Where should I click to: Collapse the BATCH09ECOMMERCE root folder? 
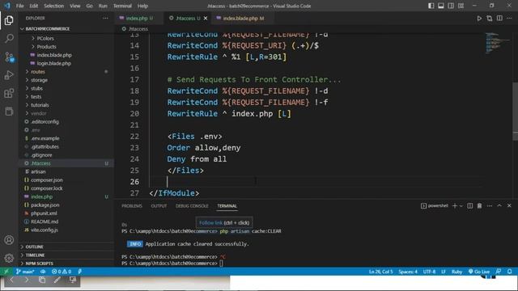(x=48, y=29)
